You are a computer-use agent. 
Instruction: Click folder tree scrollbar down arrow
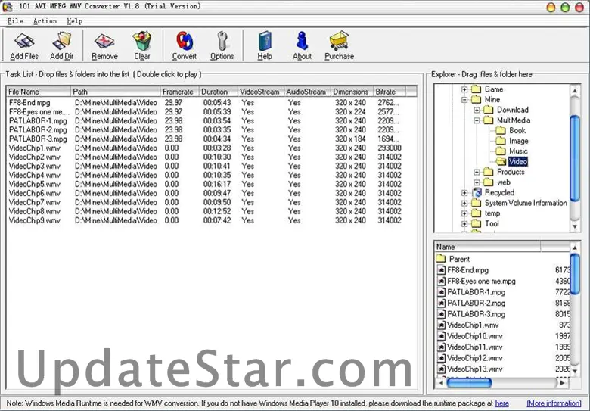click(575, 226)
